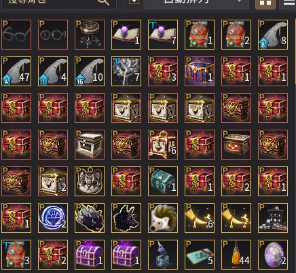Select the green ticket item with count 5

tap(200, 255)
